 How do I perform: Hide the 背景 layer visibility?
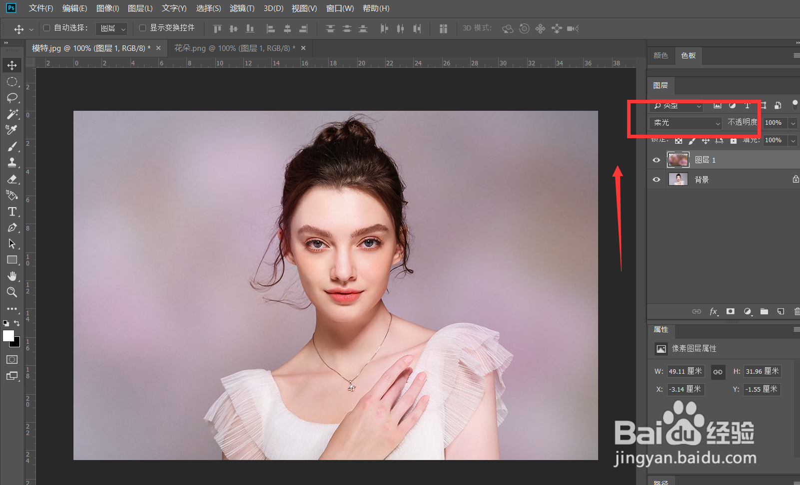coord(657,180)
